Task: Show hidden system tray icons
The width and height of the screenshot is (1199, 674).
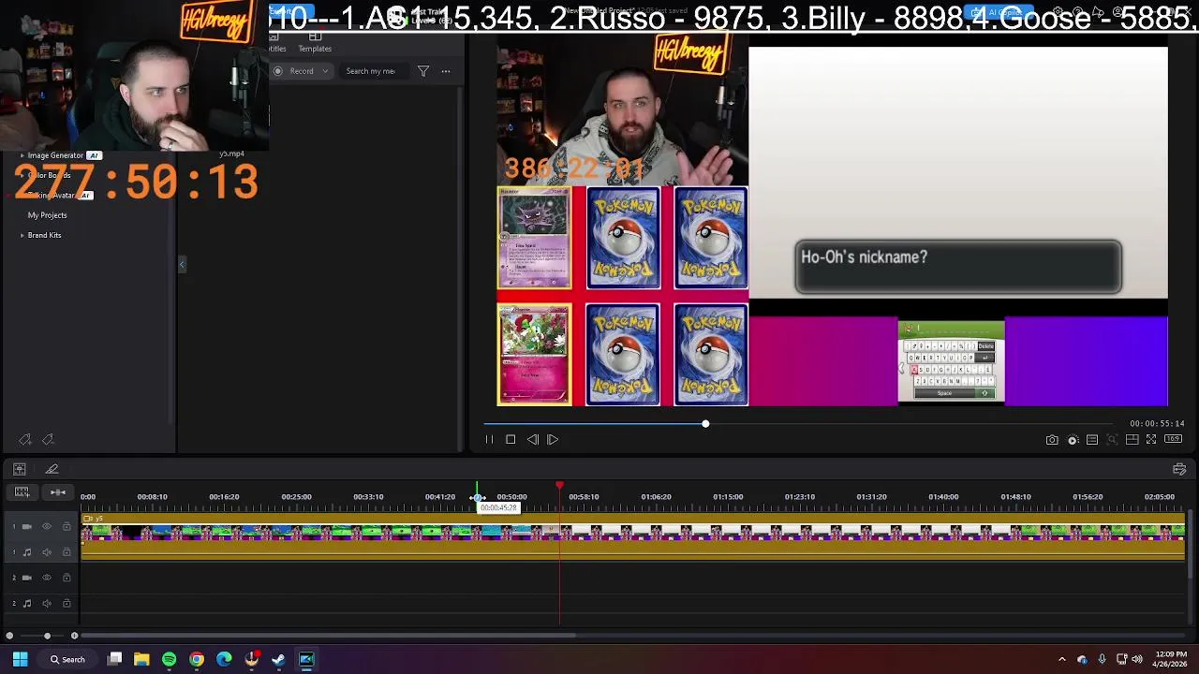Action: (1061, 659)
